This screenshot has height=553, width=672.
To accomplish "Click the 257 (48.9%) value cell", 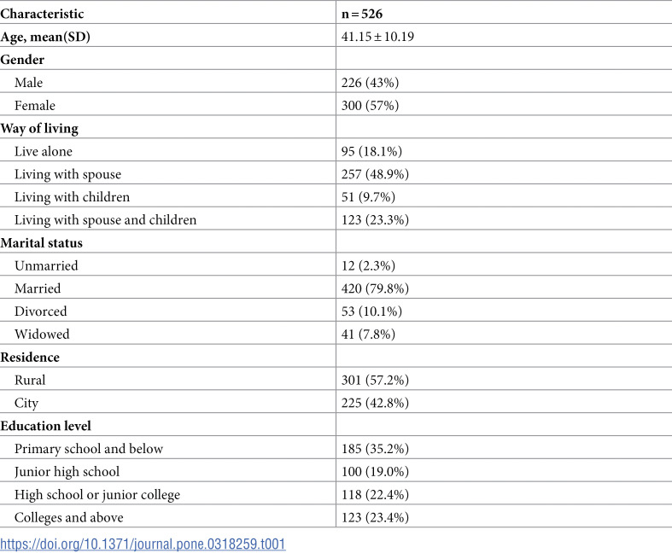I will click(x=375, y=174).
